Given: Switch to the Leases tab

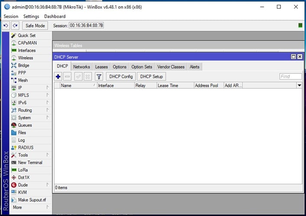Looking at the screenshot, I should (x=101, y=67).
